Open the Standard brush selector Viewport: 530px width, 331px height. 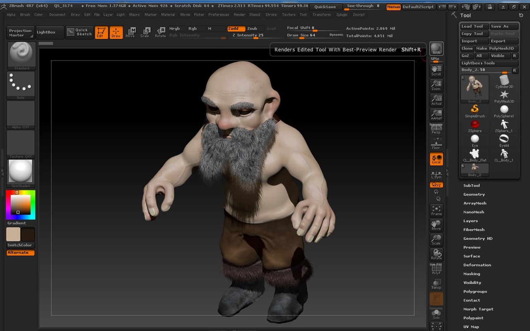click(21, 56)
